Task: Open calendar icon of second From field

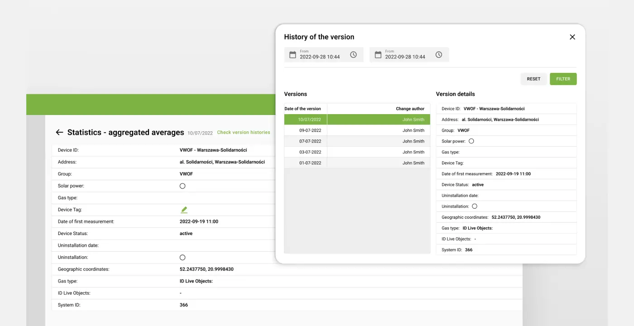Action: (x=378, y=55)
